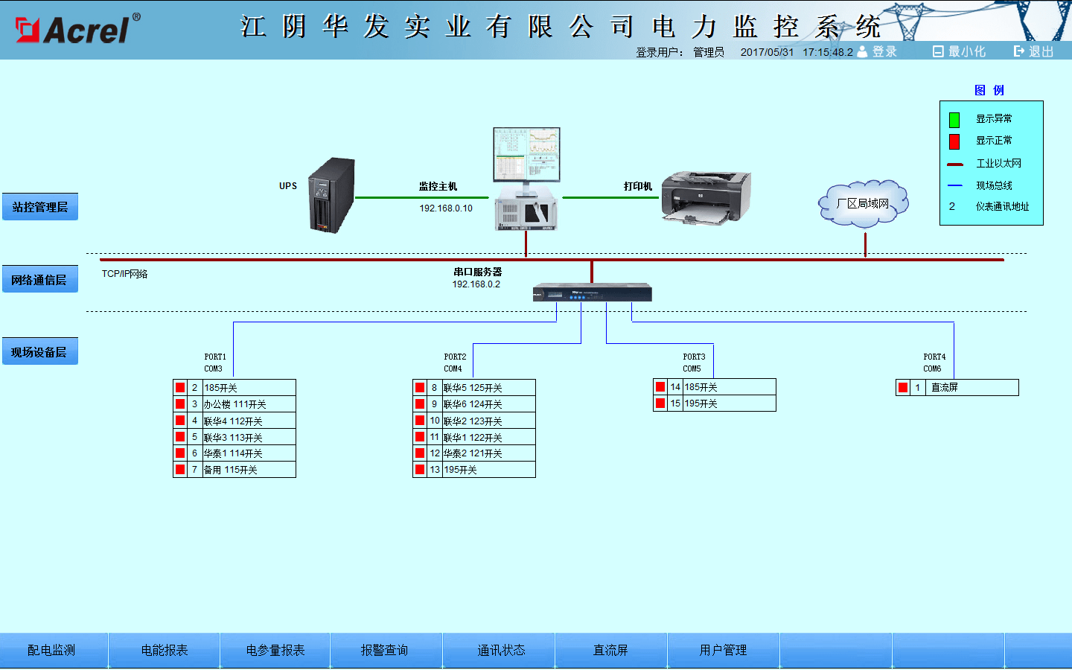Switch to the 通讯状态 tab

coord(499,651)
